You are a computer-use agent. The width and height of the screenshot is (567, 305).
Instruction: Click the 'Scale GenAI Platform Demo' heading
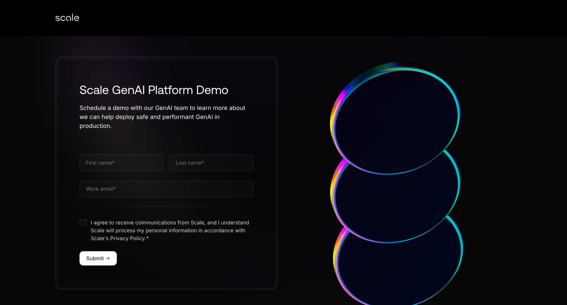pos(154,90)
